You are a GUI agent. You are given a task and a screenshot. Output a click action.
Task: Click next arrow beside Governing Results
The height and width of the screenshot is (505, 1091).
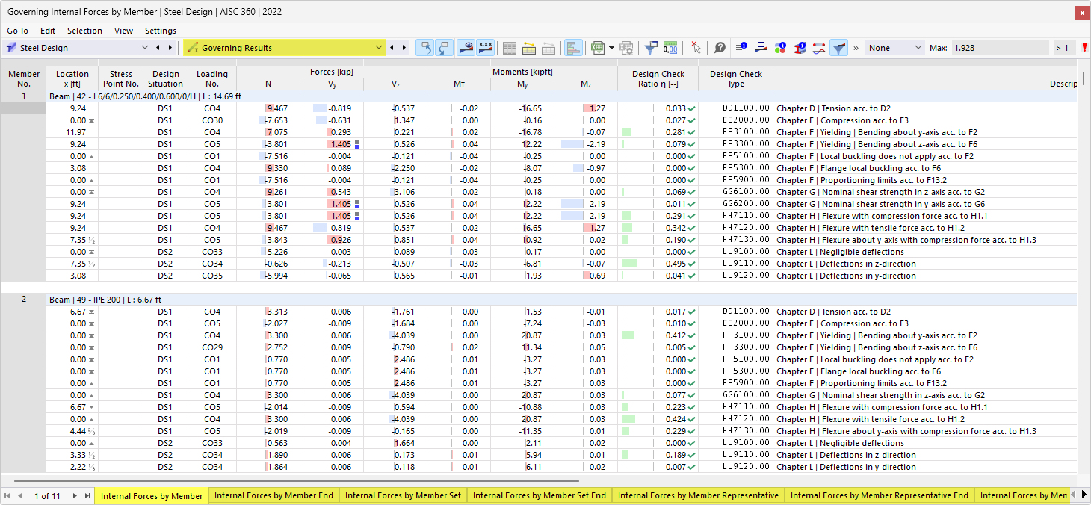(x=404, y=48)
